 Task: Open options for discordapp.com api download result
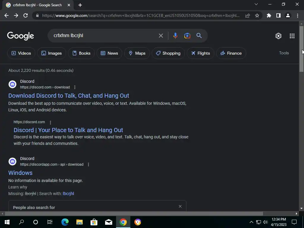(88, 164)
